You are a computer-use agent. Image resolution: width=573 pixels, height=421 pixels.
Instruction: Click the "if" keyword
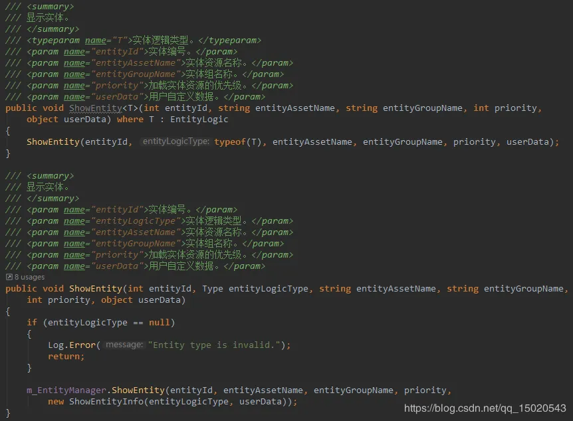[32, 323]
